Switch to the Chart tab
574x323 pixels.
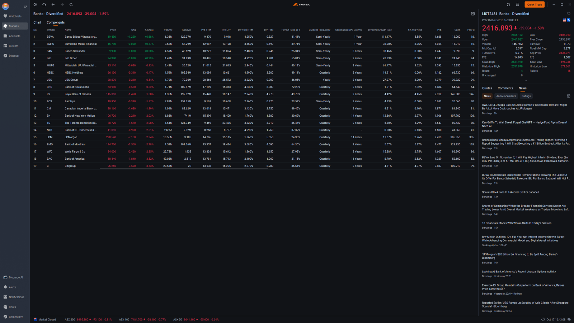pyautogui.click(x=37, y=23)
